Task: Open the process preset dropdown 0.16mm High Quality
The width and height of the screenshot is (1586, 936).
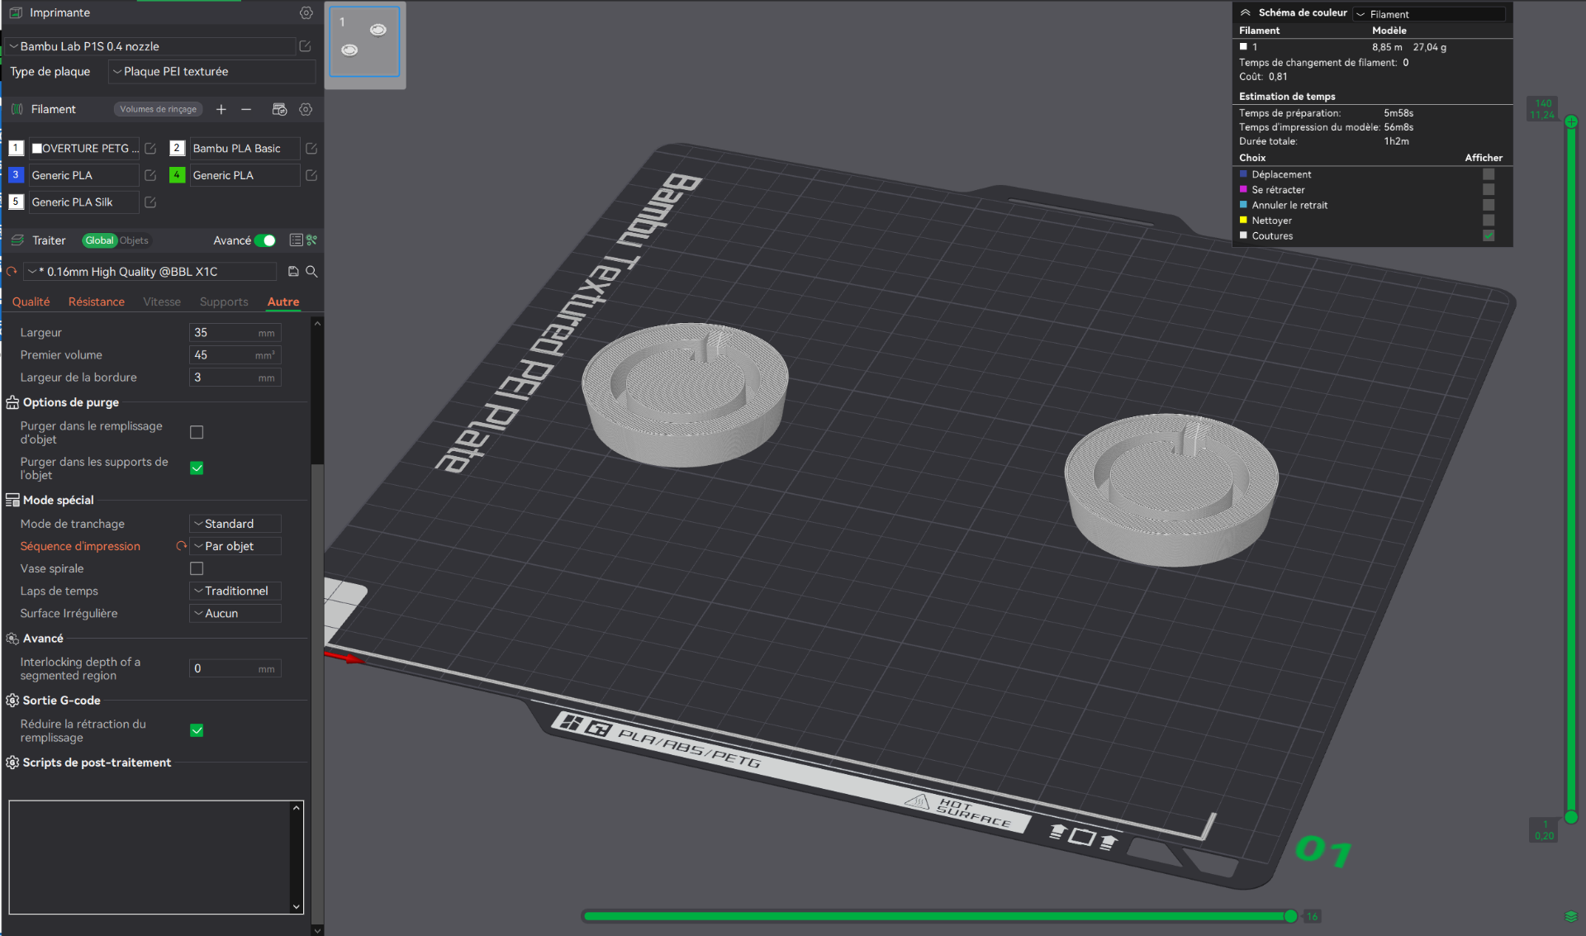Action: [x=150, y=271]
